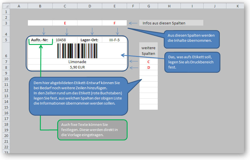
Task: Click the Select All corner triangle
Action: (x=6, y=6)
